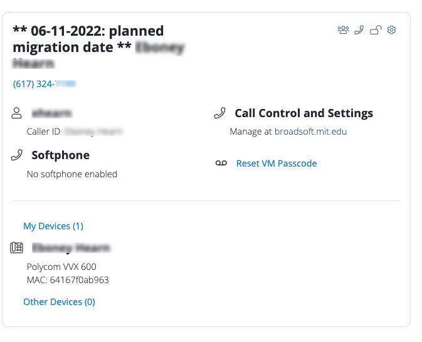Select the Softphone heading
422x342 pixels.
61,155
